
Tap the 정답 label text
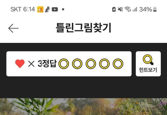[x=49, y=64]
